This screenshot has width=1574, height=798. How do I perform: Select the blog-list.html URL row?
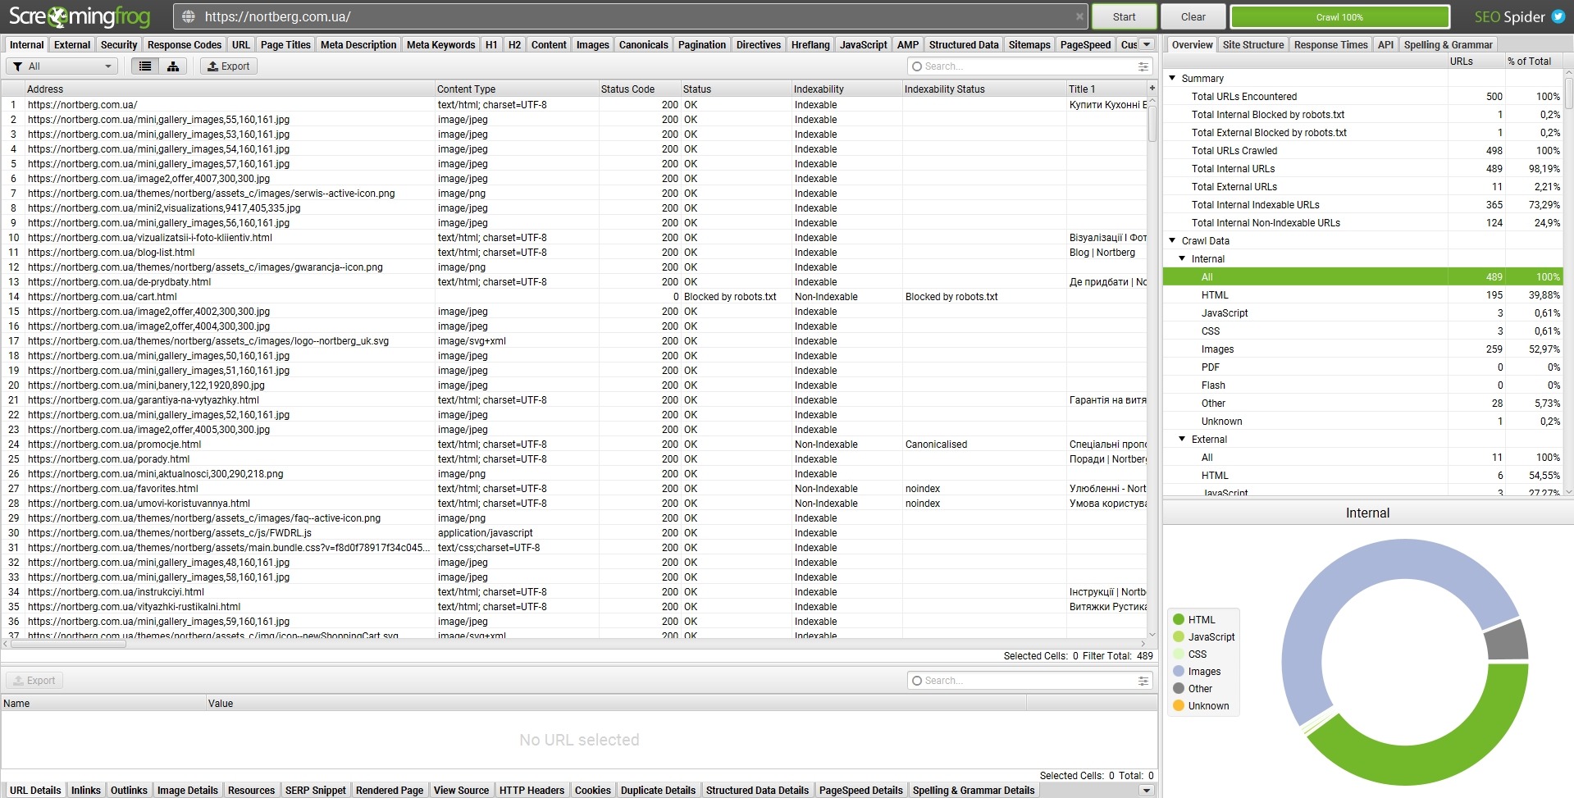[574, 252]
